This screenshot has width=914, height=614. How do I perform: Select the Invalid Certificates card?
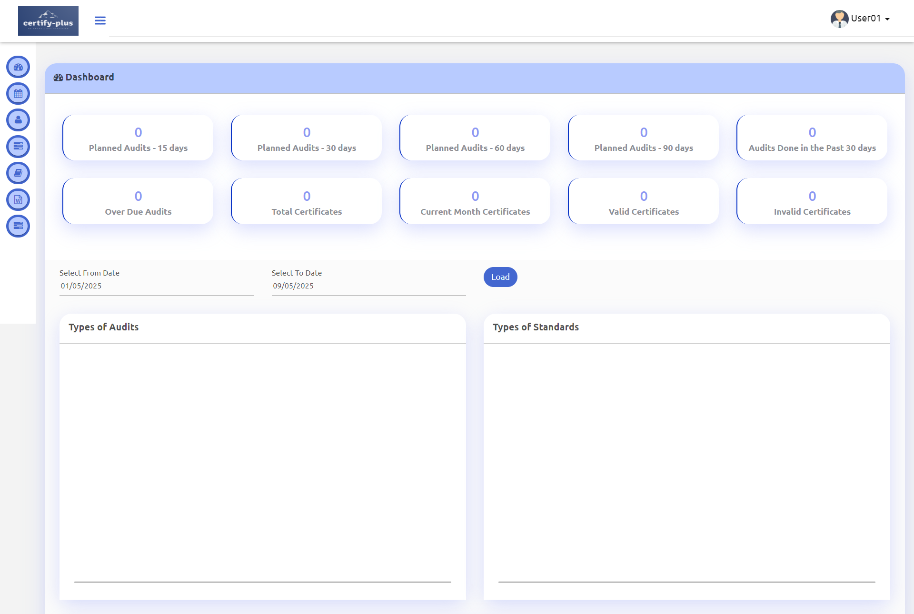[x=812, y=202]
